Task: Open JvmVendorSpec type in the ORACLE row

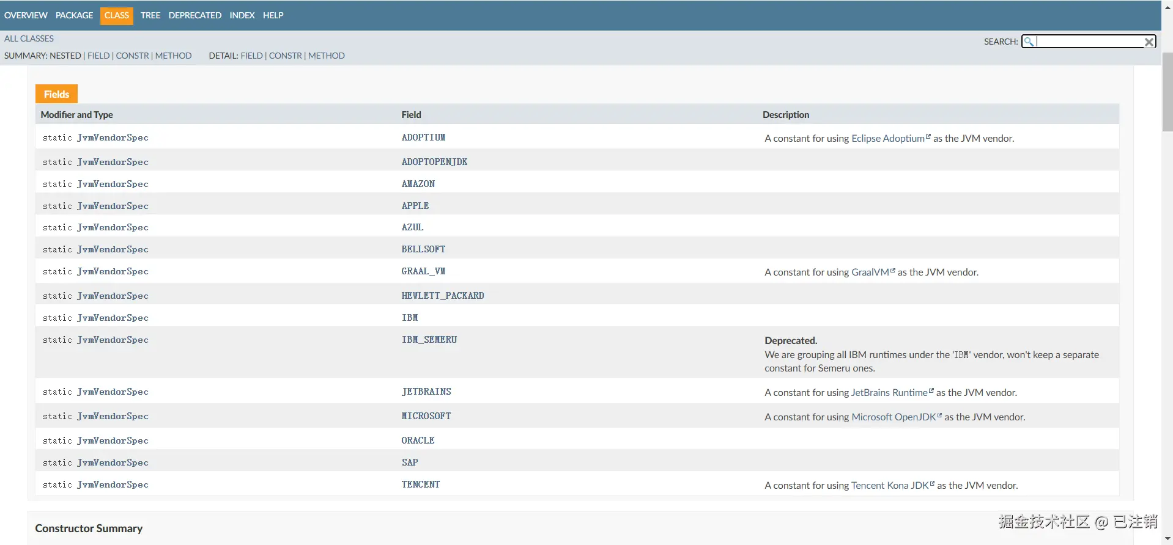Action: [x=113, y=441]
